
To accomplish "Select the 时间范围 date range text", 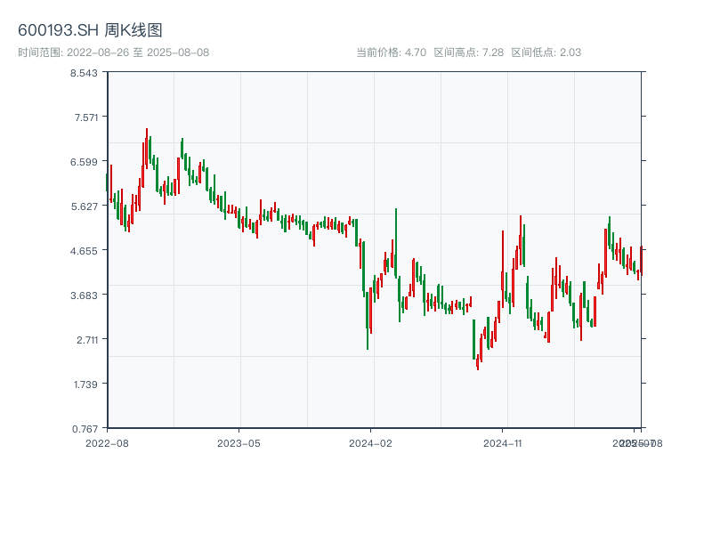I will 114,53.
